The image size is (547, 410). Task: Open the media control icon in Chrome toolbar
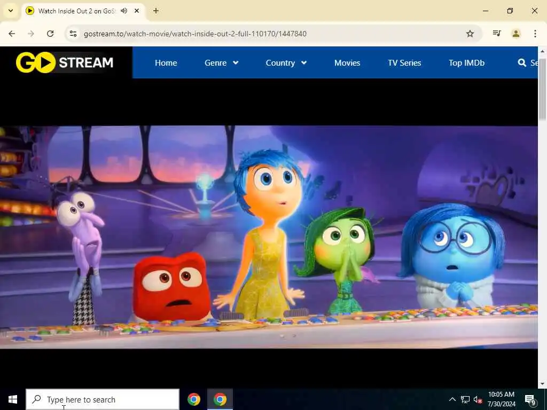point(497,34)
